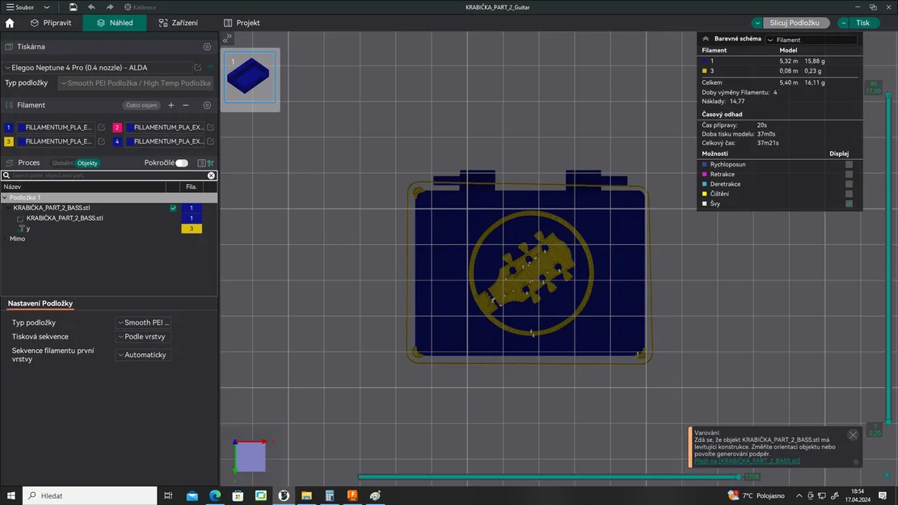Edit the printer preset icon
This screenshot has height=505, width=898.
197,68
